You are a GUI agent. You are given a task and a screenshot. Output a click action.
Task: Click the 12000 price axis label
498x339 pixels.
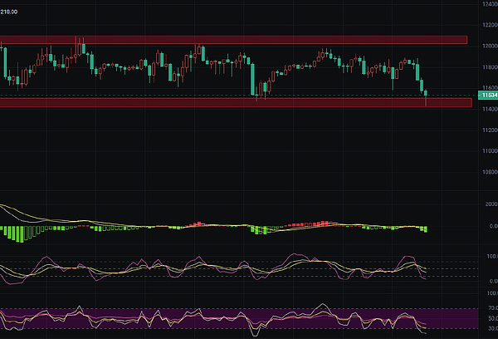pos(489,47)
